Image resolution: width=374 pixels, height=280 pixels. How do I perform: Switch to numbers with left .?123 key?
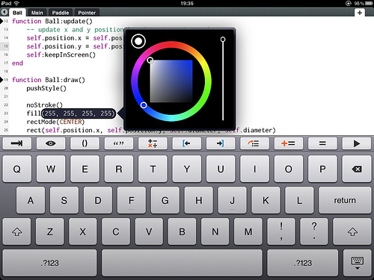point(49,263)
